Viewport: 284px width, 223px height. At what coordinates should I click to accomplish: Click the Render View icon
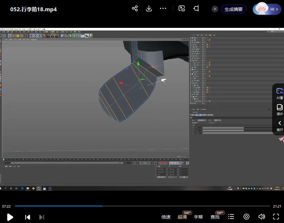point(48,36)
